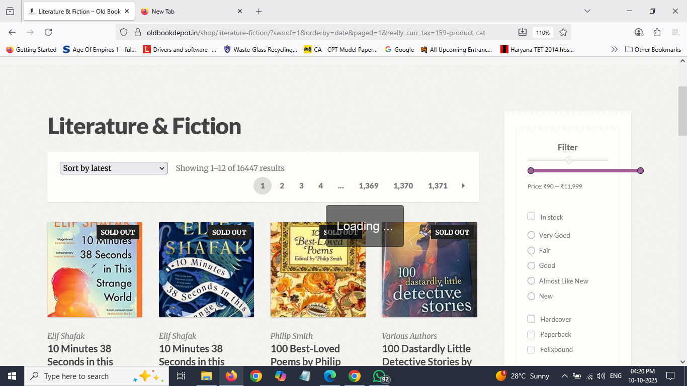
Task: Pick the New condition radio button
Action: click(531, 296)
